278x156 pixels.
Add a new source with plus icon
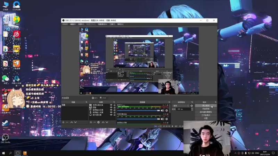pyautogui.click(x=91, y=122)
